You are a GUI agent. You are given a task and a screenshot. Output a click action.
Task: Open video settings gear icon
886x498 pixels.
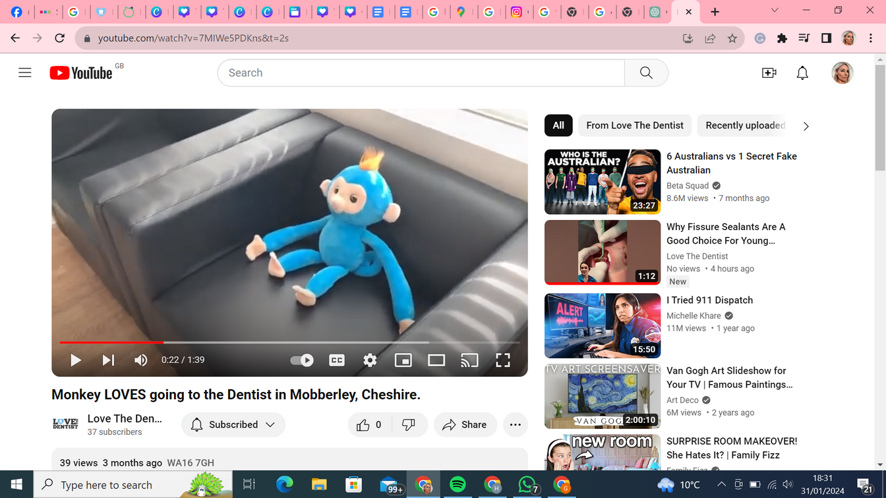point(370,360)
